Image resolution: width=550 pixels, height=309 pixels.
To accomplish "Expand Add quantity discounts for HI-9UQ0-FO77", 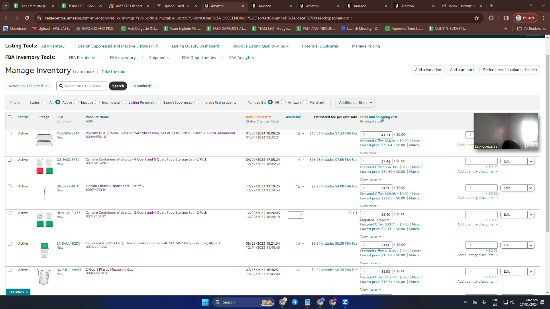I will [477, 224].
